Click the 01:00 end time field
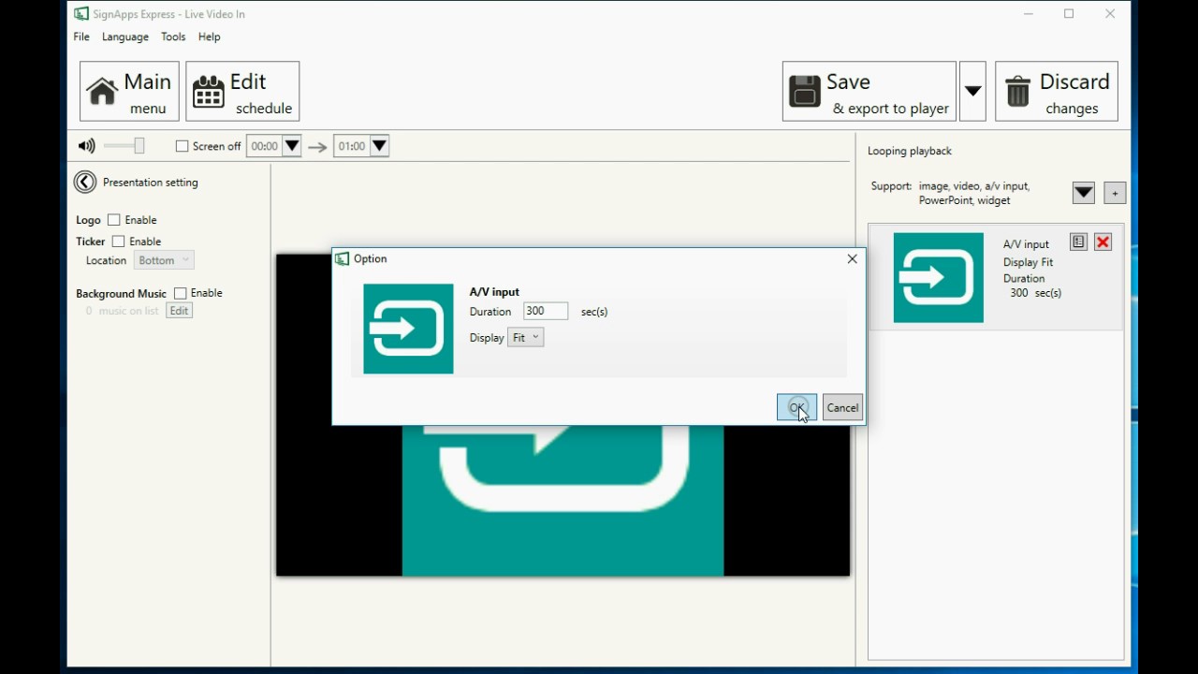Screen dimensions: 1198x674 point(352,146)
